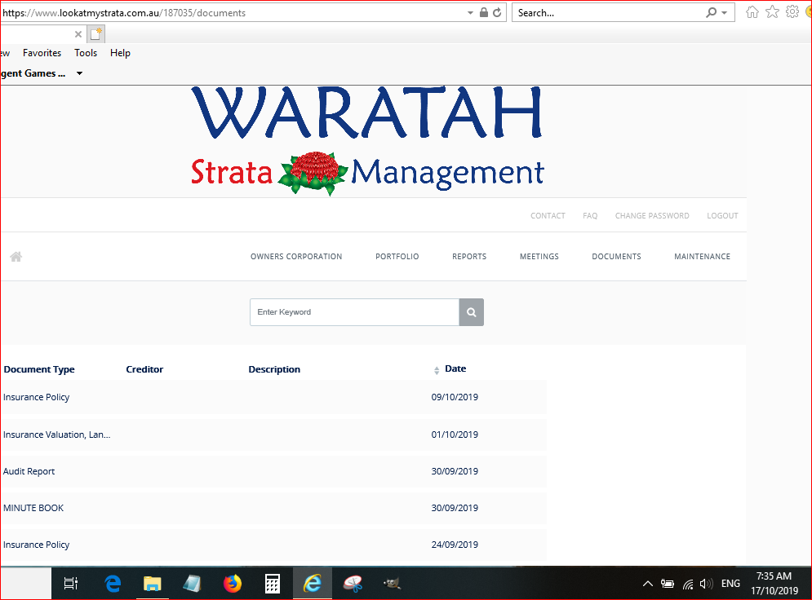This screenshot has height=600, width=812.
Task: Click the keyword search magnifier button
Action: 471,312
